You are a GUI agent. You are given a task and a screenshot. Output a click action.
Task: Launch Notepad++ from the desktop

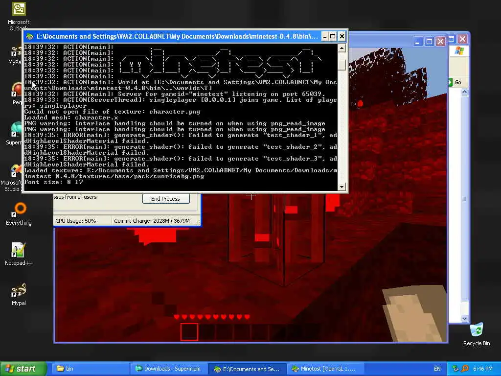pyautogui.click(x=18, y=250)
